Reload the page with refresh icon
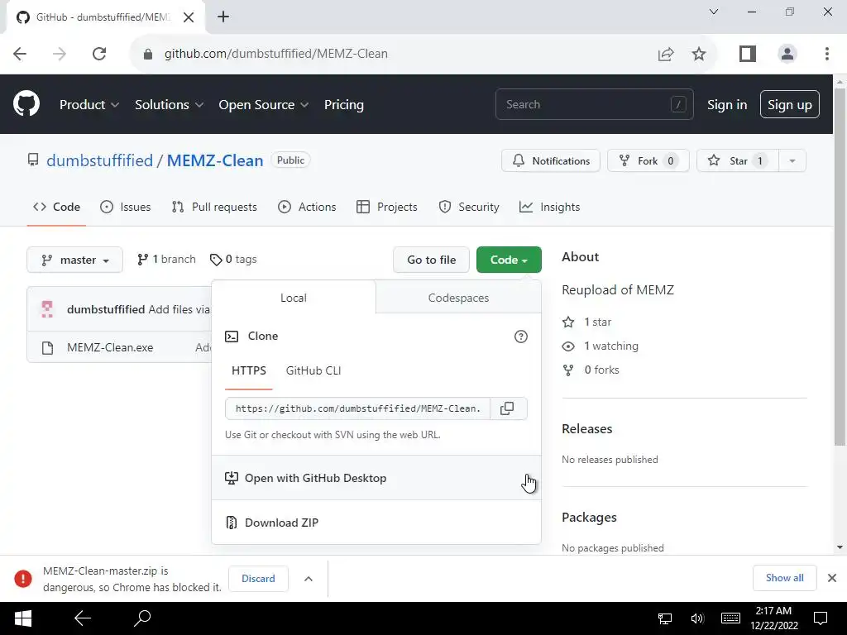847x635 pixels. [x=99, y=54]
